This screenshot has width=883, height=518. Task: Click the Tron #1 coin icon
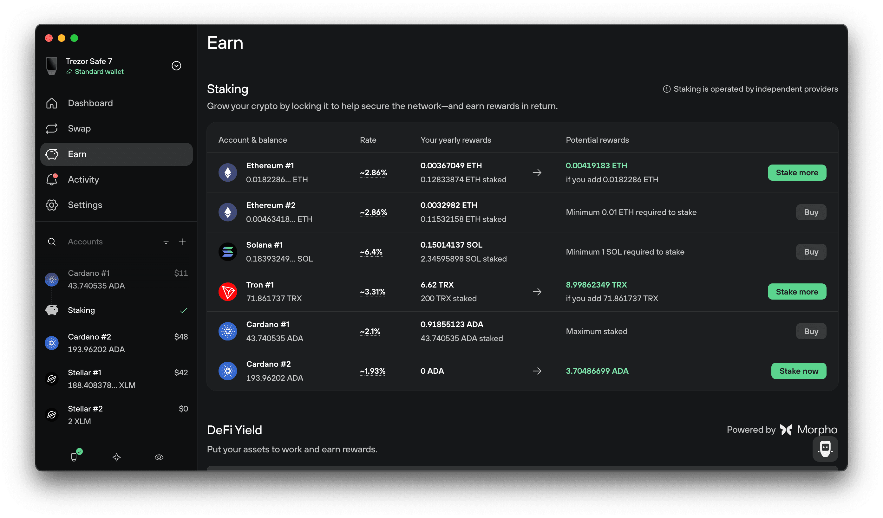click(228, 292)
